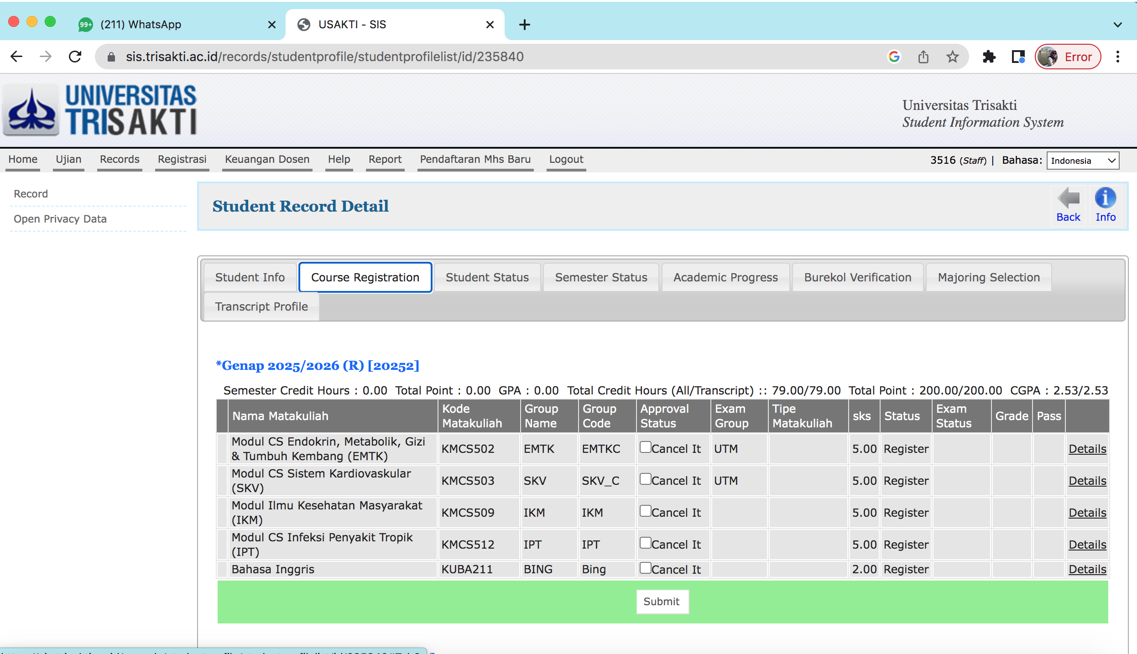Click the Back arrow icon
1137x654 pixels.
(x=1068, y=198)
